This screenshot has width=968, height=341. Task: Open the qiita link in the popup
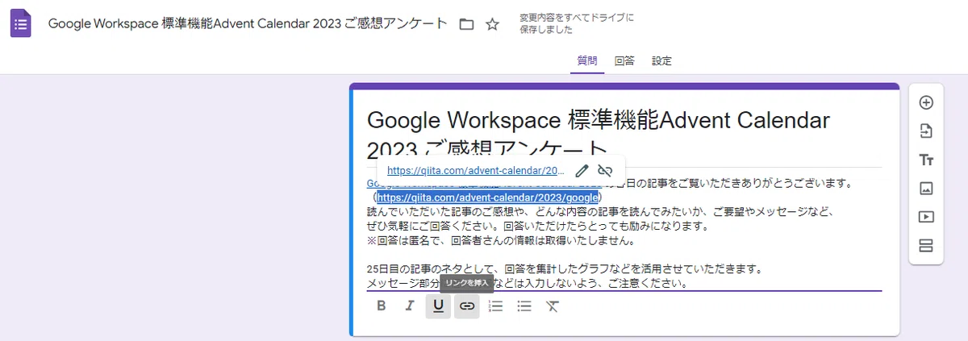(476, 171)
